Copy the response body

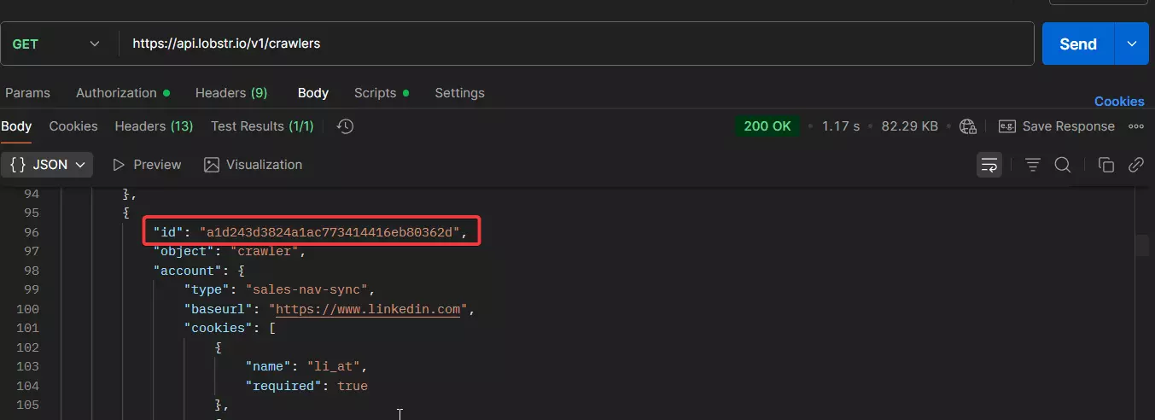[x=1105, y=165]
